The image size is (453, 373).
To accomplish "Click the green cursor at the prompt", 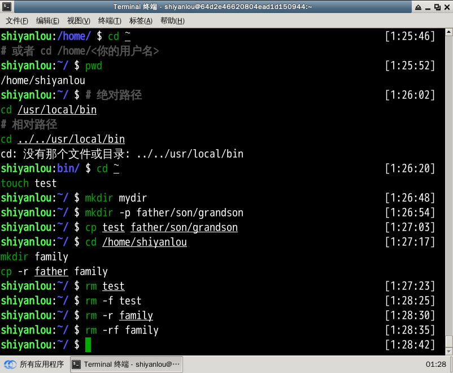I will (x=88, y=345).
